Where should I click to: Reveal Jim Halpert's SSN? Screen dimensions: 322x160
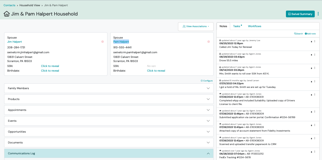[50, 66]
